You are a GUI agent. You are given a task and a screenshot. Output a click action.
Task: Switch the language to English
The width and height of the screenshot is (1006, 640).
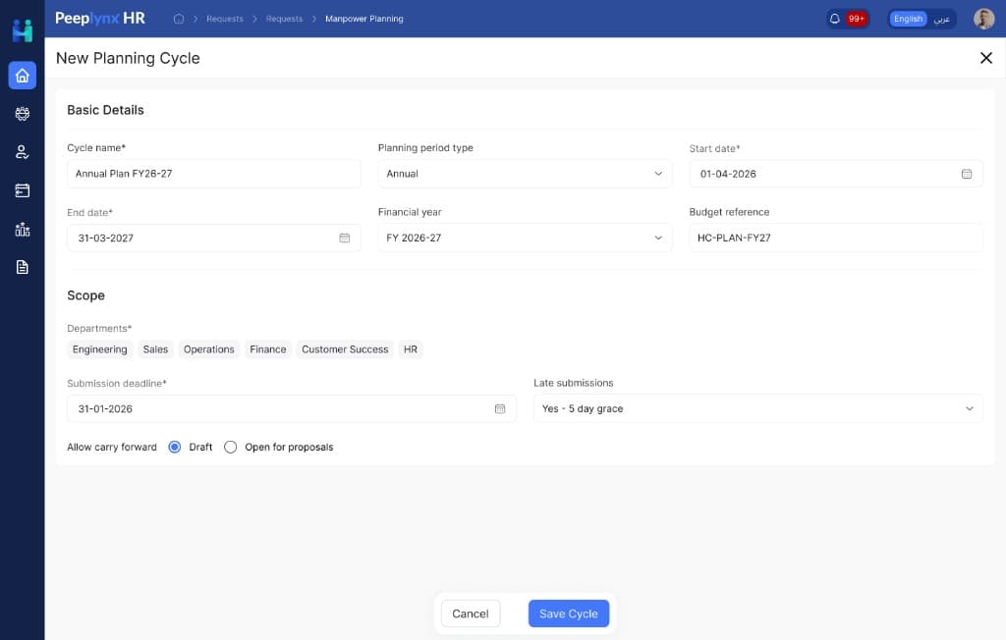pos(908,19)
